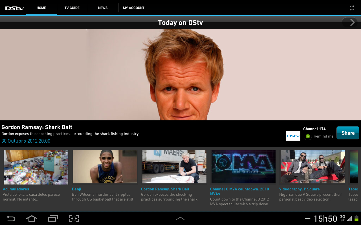This screenshot has height=225, width=361.
Task: Switch to the NEWS tab
Action: [103, 8]
